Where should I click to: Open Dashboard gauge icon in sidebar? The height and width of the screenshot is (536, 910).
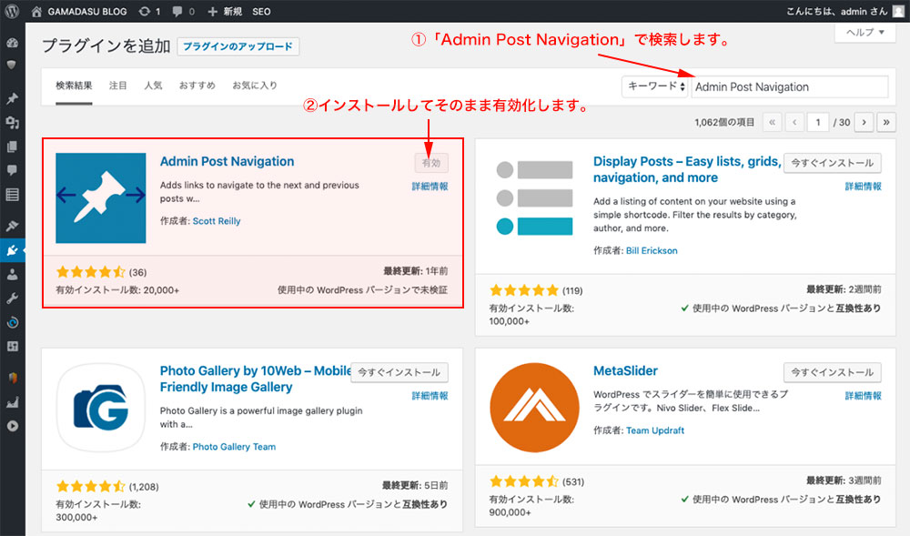pyautogui.click(x=12, y=43)
